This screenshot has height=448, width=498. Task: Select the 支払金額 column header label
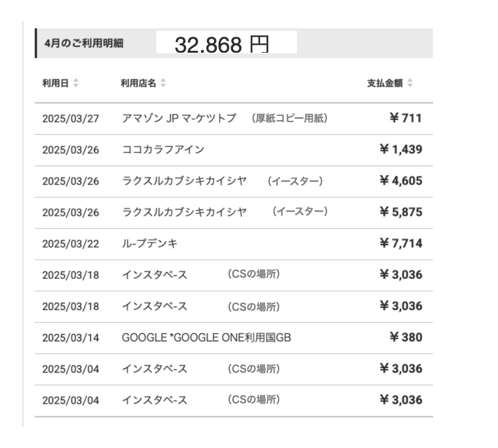point(385,83)
